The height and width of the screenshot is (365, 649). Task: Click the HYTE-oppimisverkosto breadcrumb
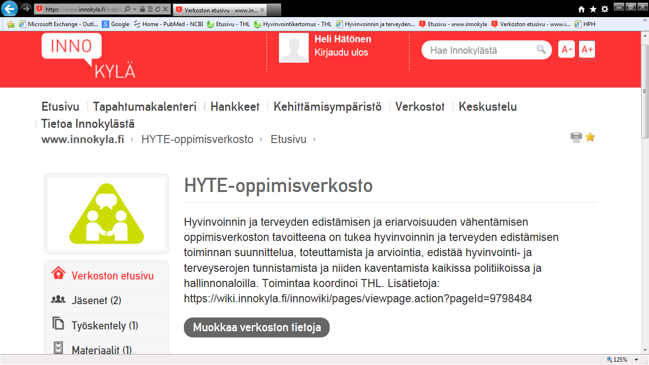coord(197,139)
